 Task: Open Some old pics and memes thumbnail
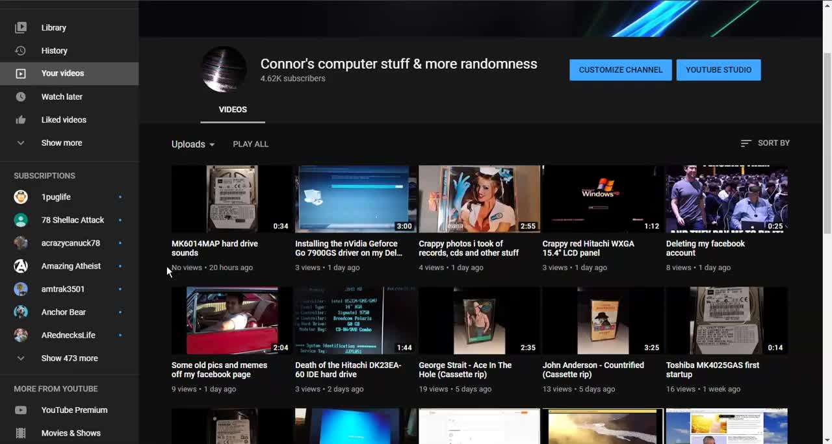(x=232, y=320)
